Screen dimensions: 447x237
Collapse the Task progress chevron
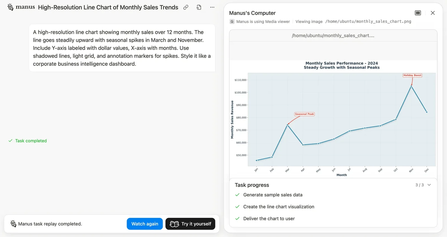(x=429, y=185)
